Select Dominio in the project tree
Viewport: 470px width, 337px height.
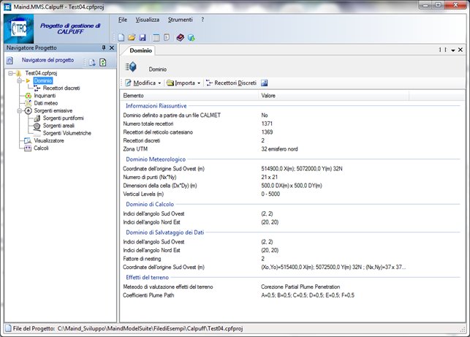point(43,80)
